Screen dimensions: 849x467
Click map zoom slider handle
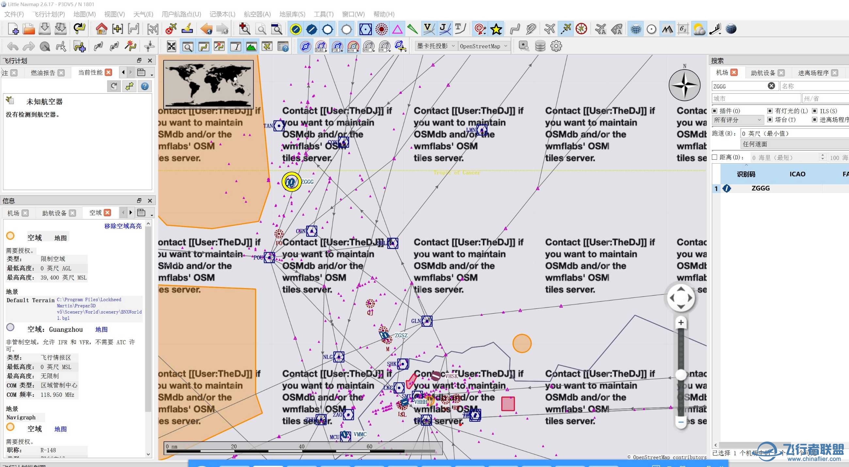click(x=681, y=375)
